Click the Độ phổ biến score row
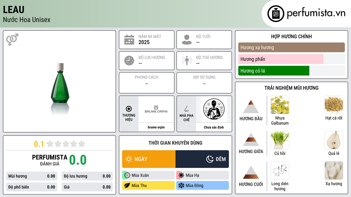 point(32,187)
